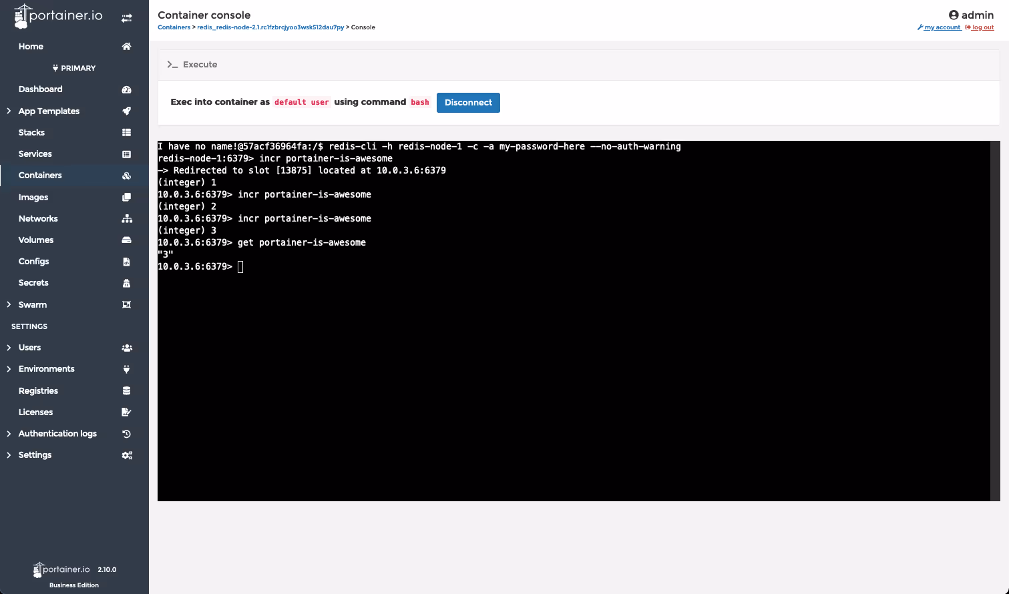Click the Disconnect button
This screenshot has width=1009, height=594.
click(x=468, y=103)
